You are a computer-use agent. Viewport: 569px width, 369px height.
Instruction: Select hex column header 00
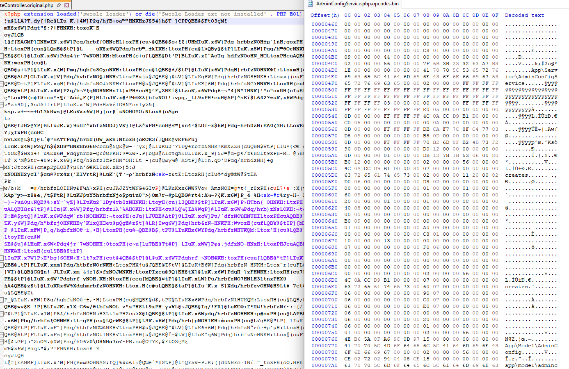[x=347, y=15]
